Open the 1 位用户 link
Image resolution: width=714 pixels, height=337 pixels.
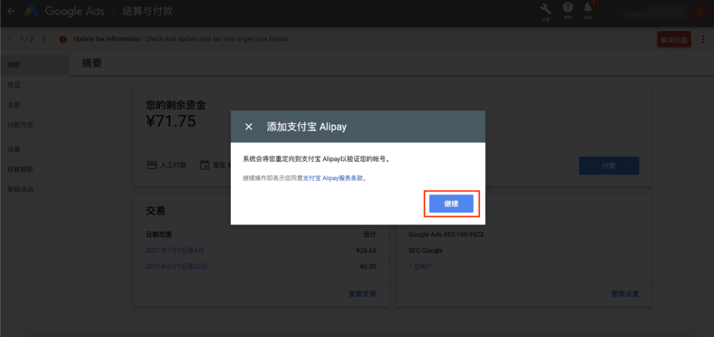pyautogui.click(x=420, y=266)
